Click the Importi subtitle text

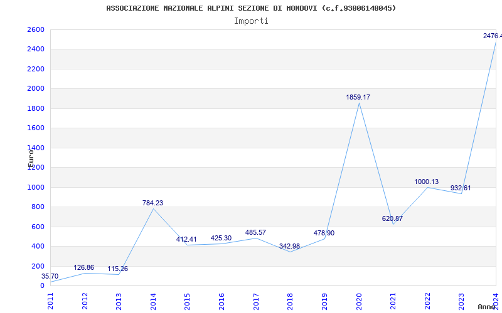pos(251,21)
